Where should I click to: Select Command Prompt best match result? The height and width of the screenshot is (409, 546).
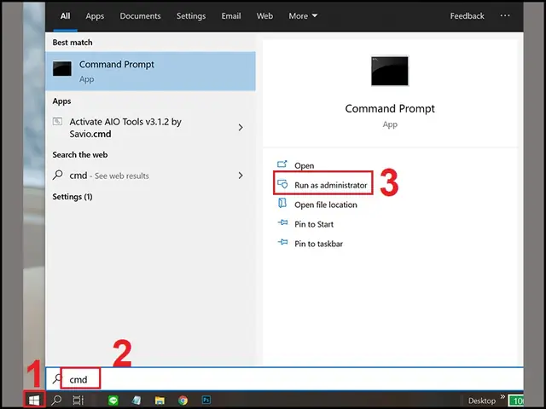pos(150,72)
